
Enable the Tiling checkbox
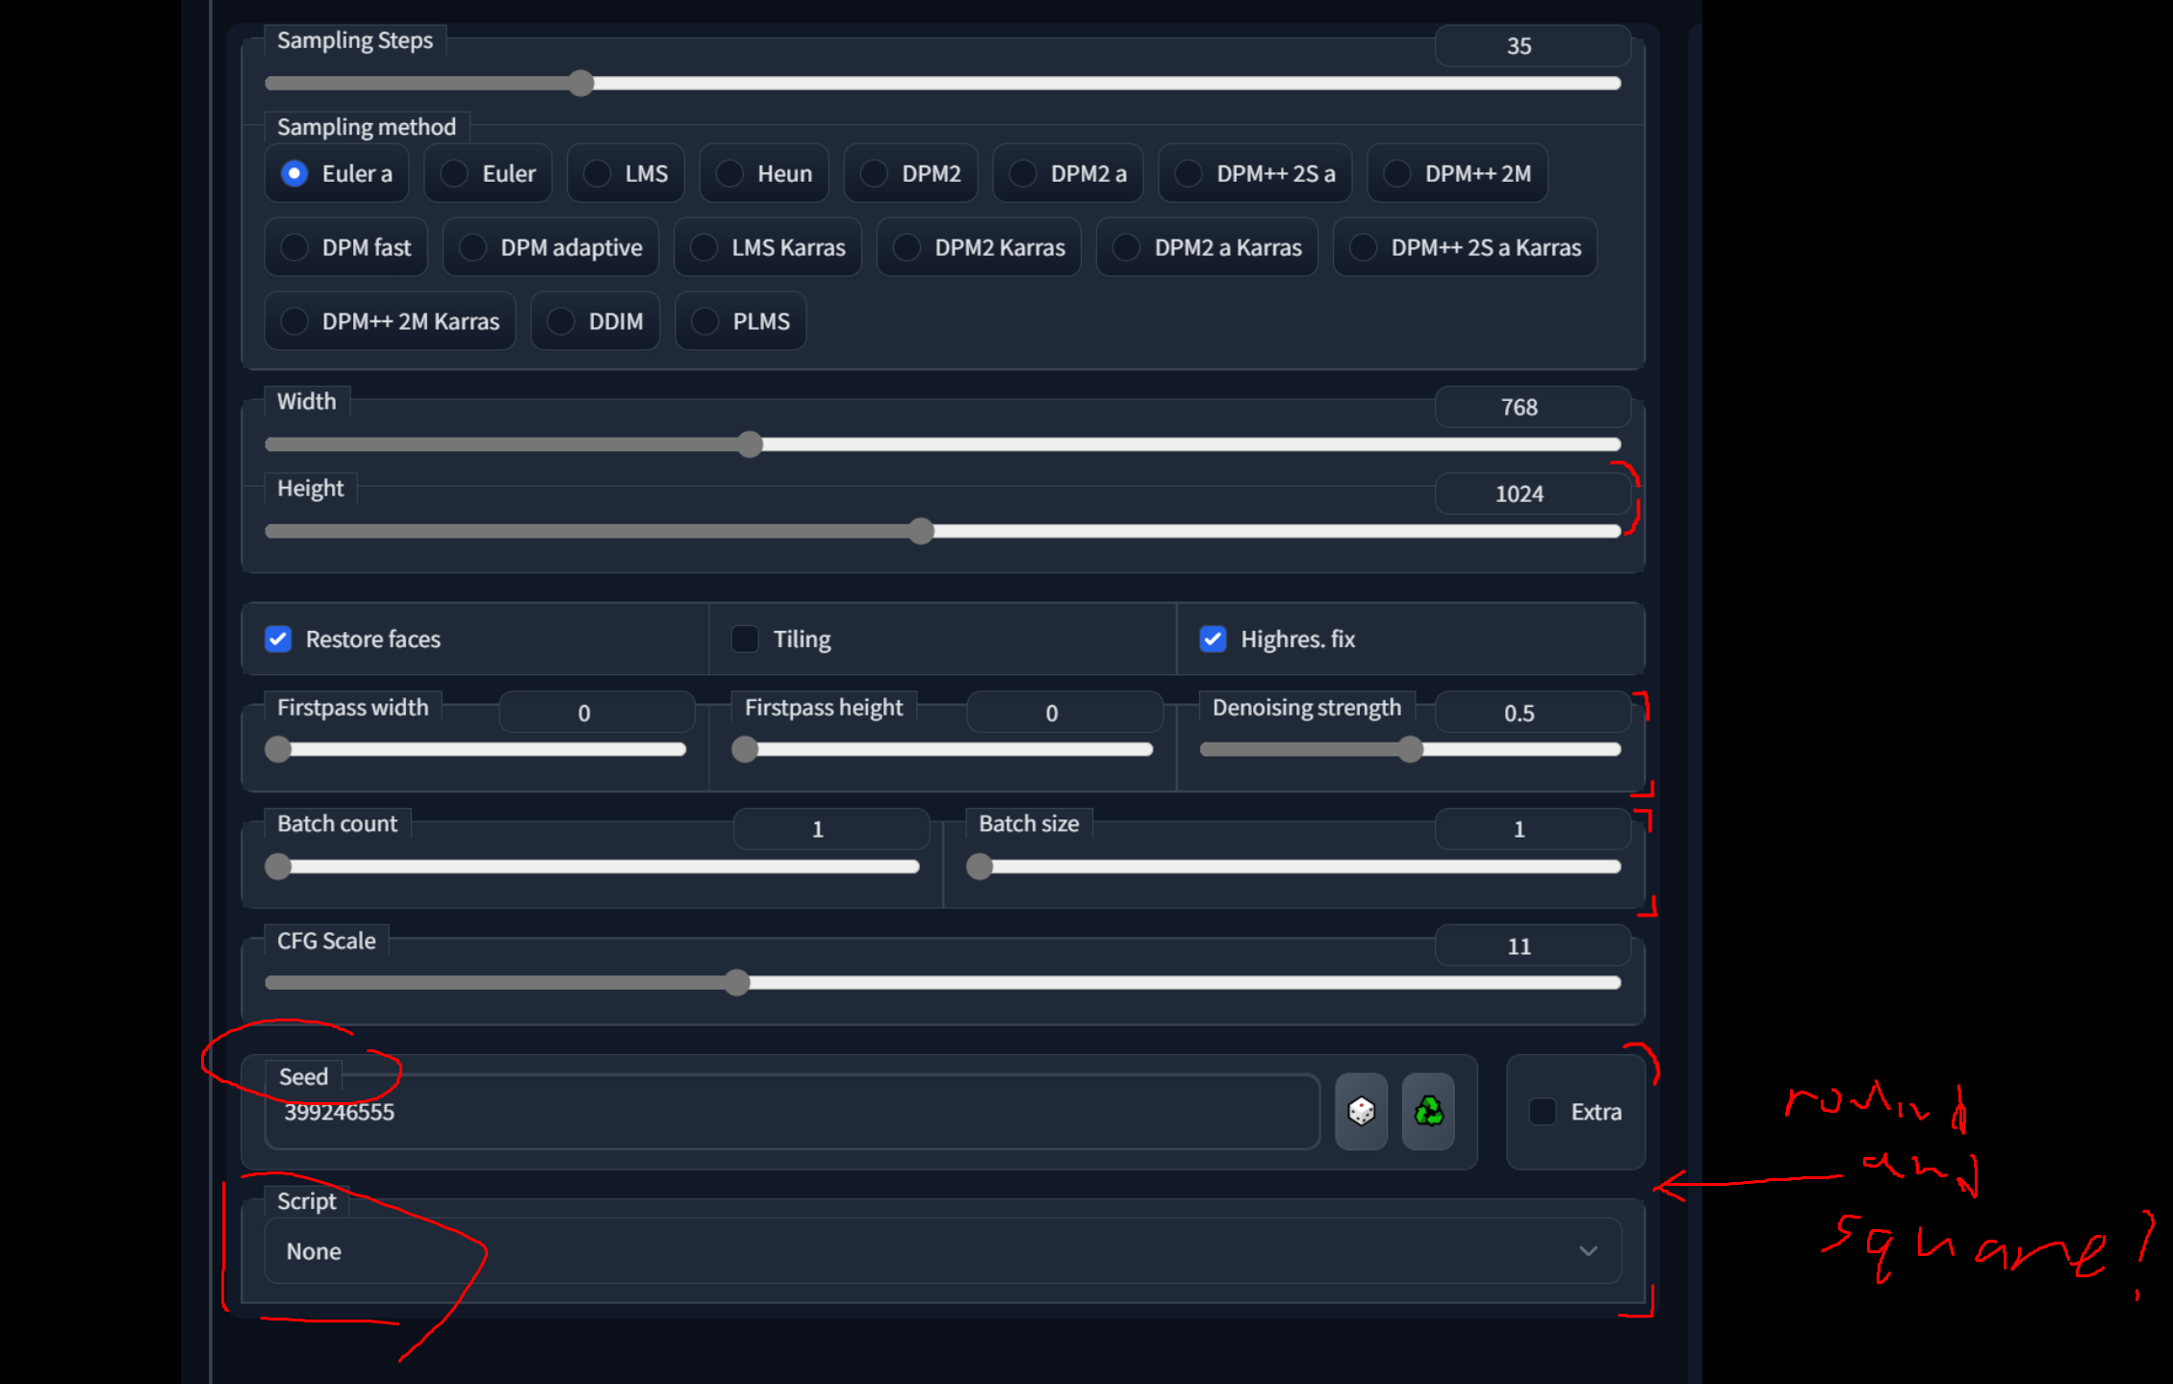744,639
